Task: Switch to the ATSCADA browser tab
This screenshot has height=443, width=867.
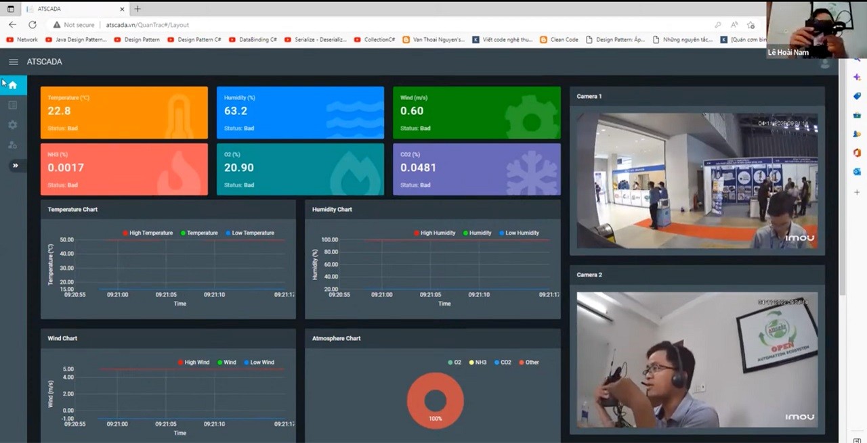Action: [x=68, y=9]
